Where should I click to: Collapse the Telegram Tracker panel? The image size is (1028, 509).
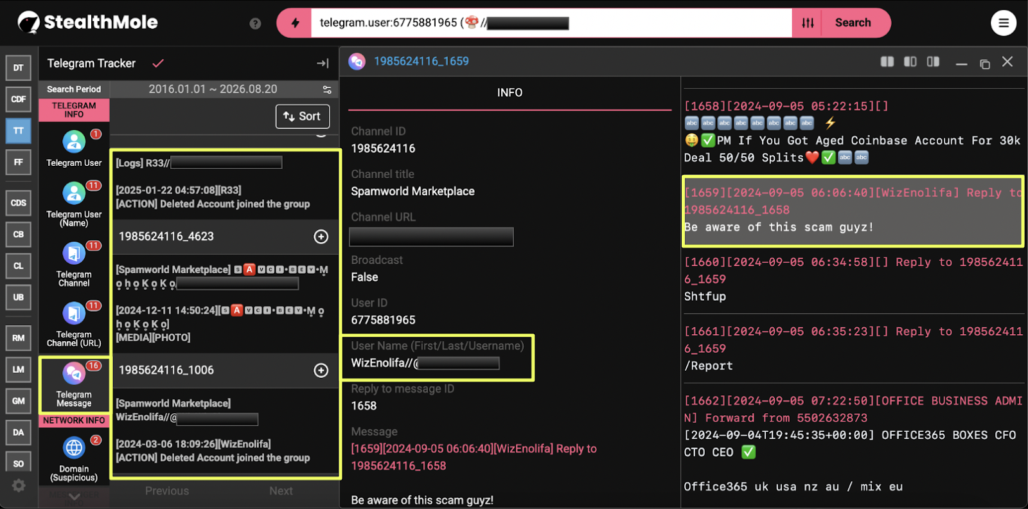pyautogui.click(x=323, y=63)
